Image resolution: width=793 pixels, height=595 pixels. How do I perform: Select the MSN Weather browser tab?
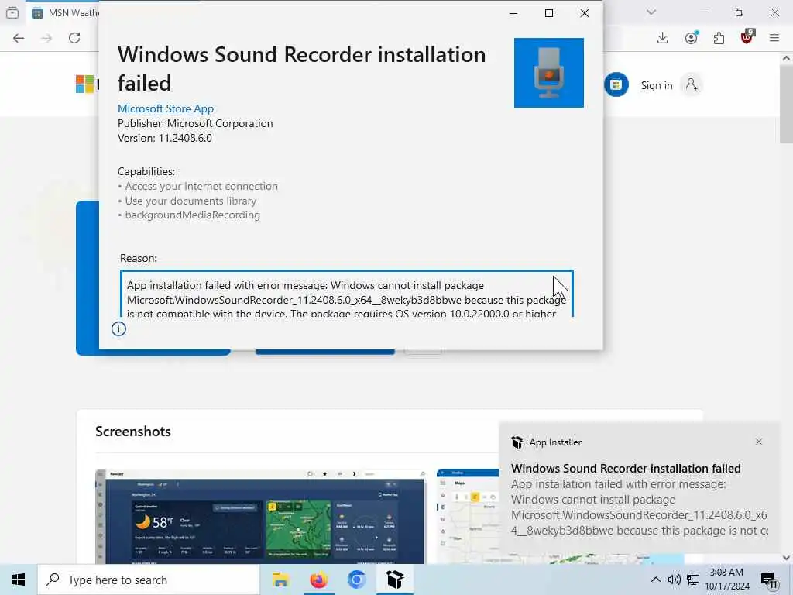click(65, 13)
